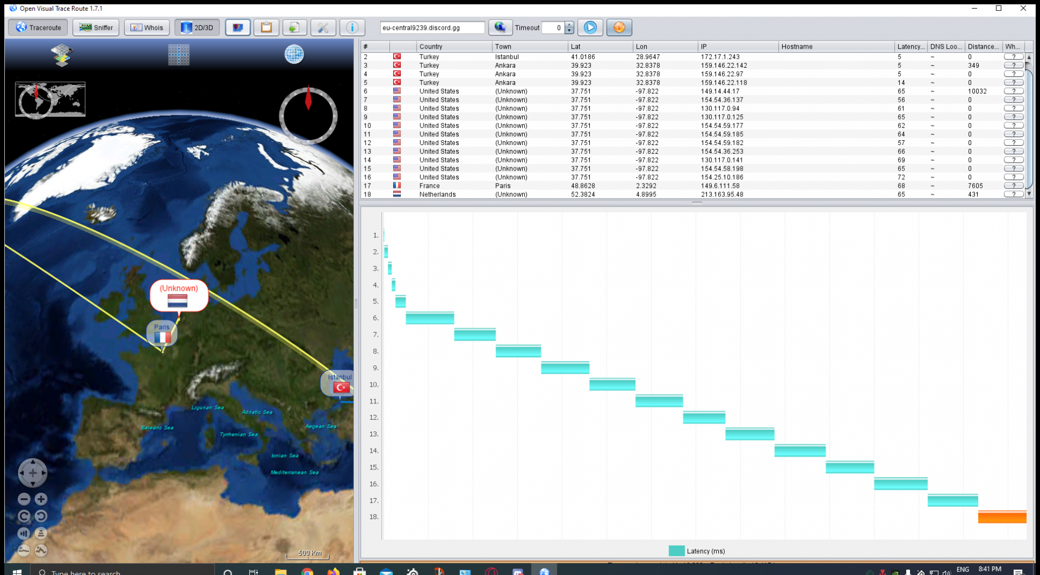The width and height of the screenshot is (1040, 575).
Task: Click the orange latency bar for hop 18
Action: coord(1002,518)
